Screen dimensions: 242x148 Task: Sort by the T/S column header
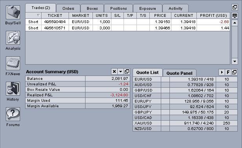tap(143, 16)
